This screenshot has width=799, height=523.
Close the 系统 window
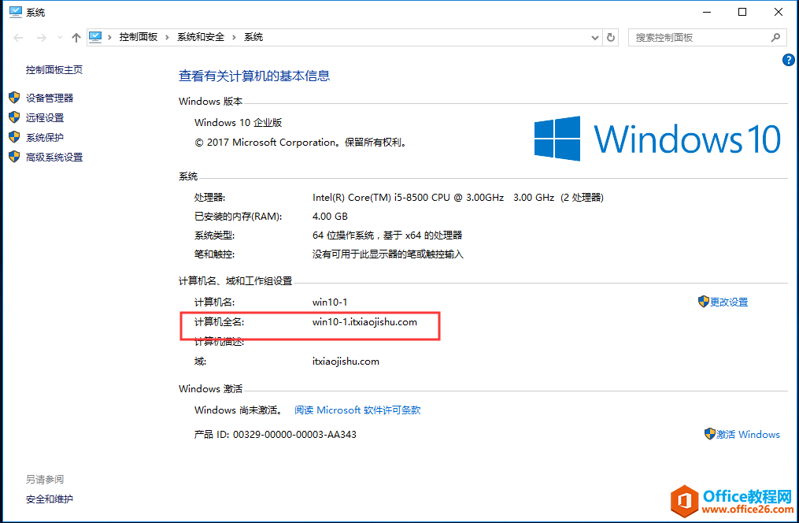(778, 13)
